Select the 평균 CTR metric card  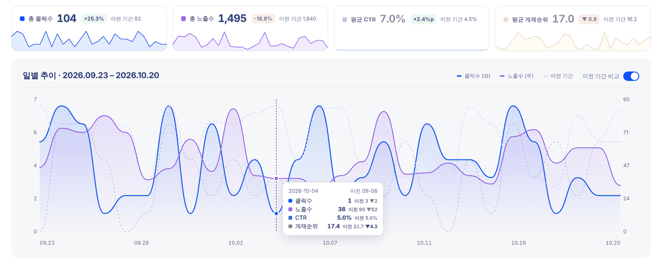click(411, 28)
